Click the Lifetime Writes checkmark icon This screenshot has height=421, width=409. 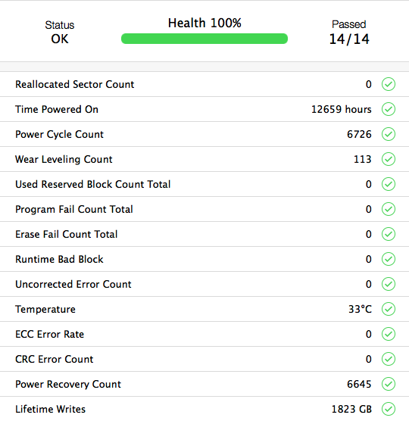(389, 409)
